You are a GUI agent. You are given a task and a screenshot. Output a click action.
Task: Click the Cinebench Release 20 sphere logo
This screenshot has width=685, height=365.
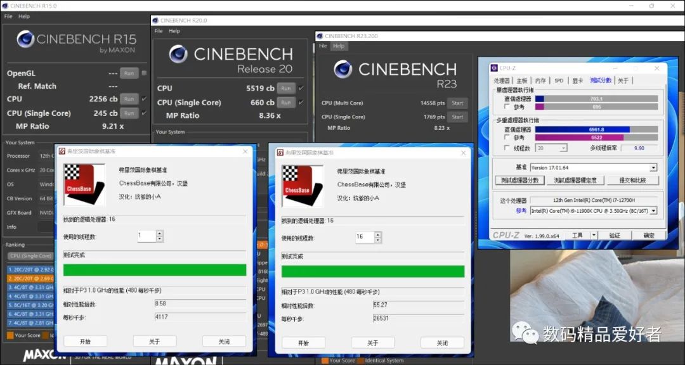178,54
